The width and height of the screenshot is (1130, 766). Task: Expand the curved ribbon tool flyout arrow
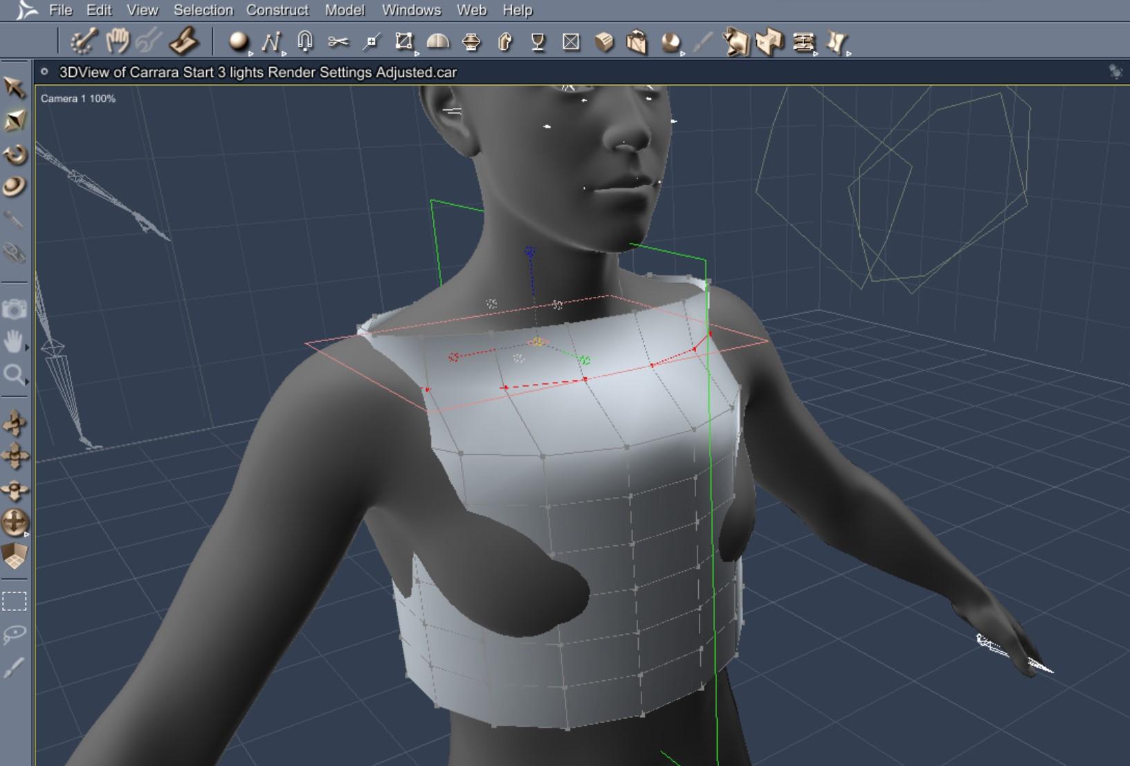click(x=848, y=53)
